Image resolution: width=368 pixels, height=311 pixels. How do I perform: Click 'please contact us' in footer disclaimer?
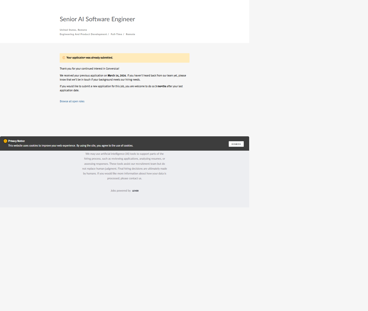pos(131,179)
